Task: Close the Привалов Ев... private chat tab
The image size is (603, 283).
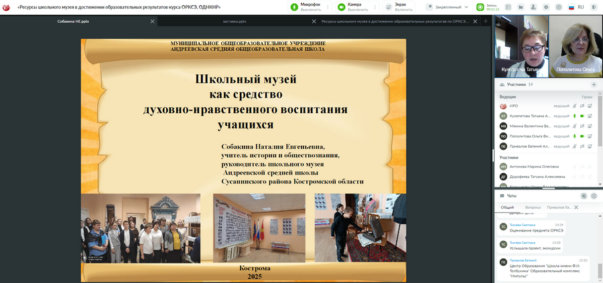Action: (576, 207)
